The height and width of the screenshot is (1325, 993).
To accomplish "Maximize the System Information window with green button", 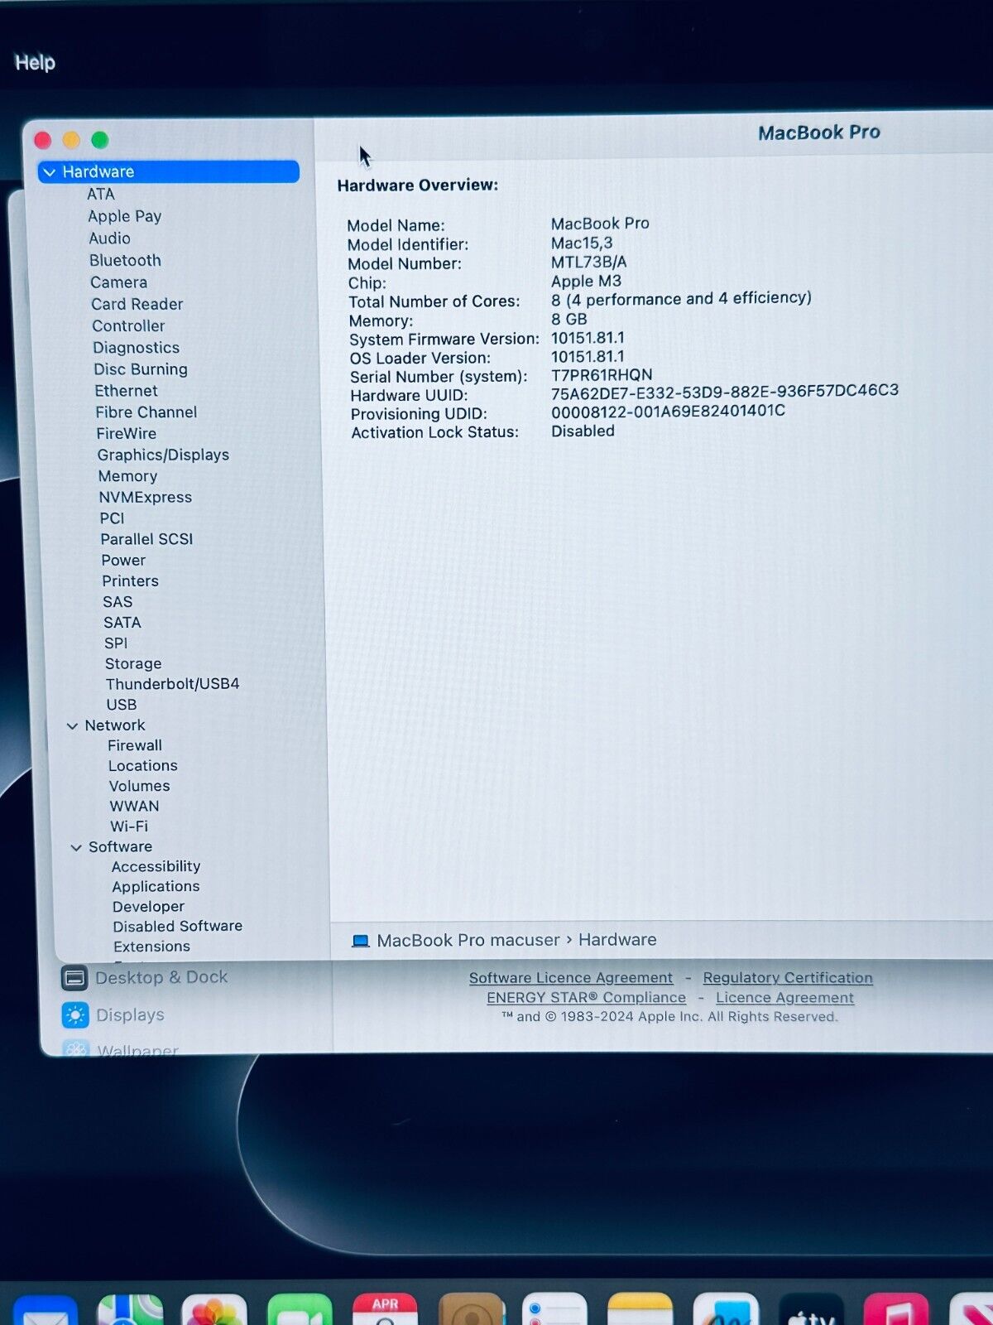I will point(100,140).
